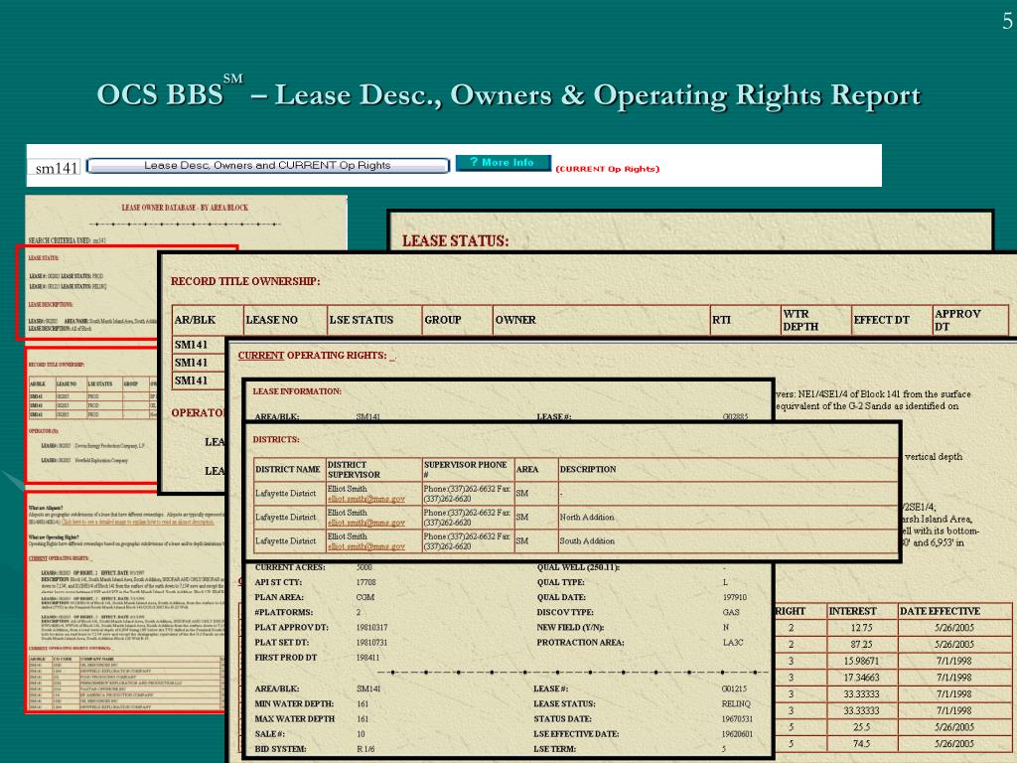
Task: Click the 'API ST CTY:' label
Action: (x=279, y=582)
